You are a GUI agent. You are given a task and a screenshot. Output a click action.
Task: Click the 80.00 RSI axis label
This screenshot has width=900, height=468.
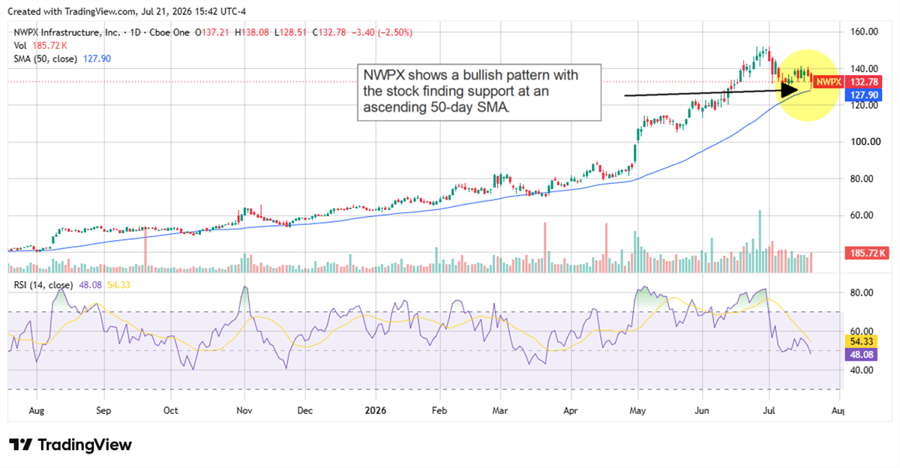point(860,292)
